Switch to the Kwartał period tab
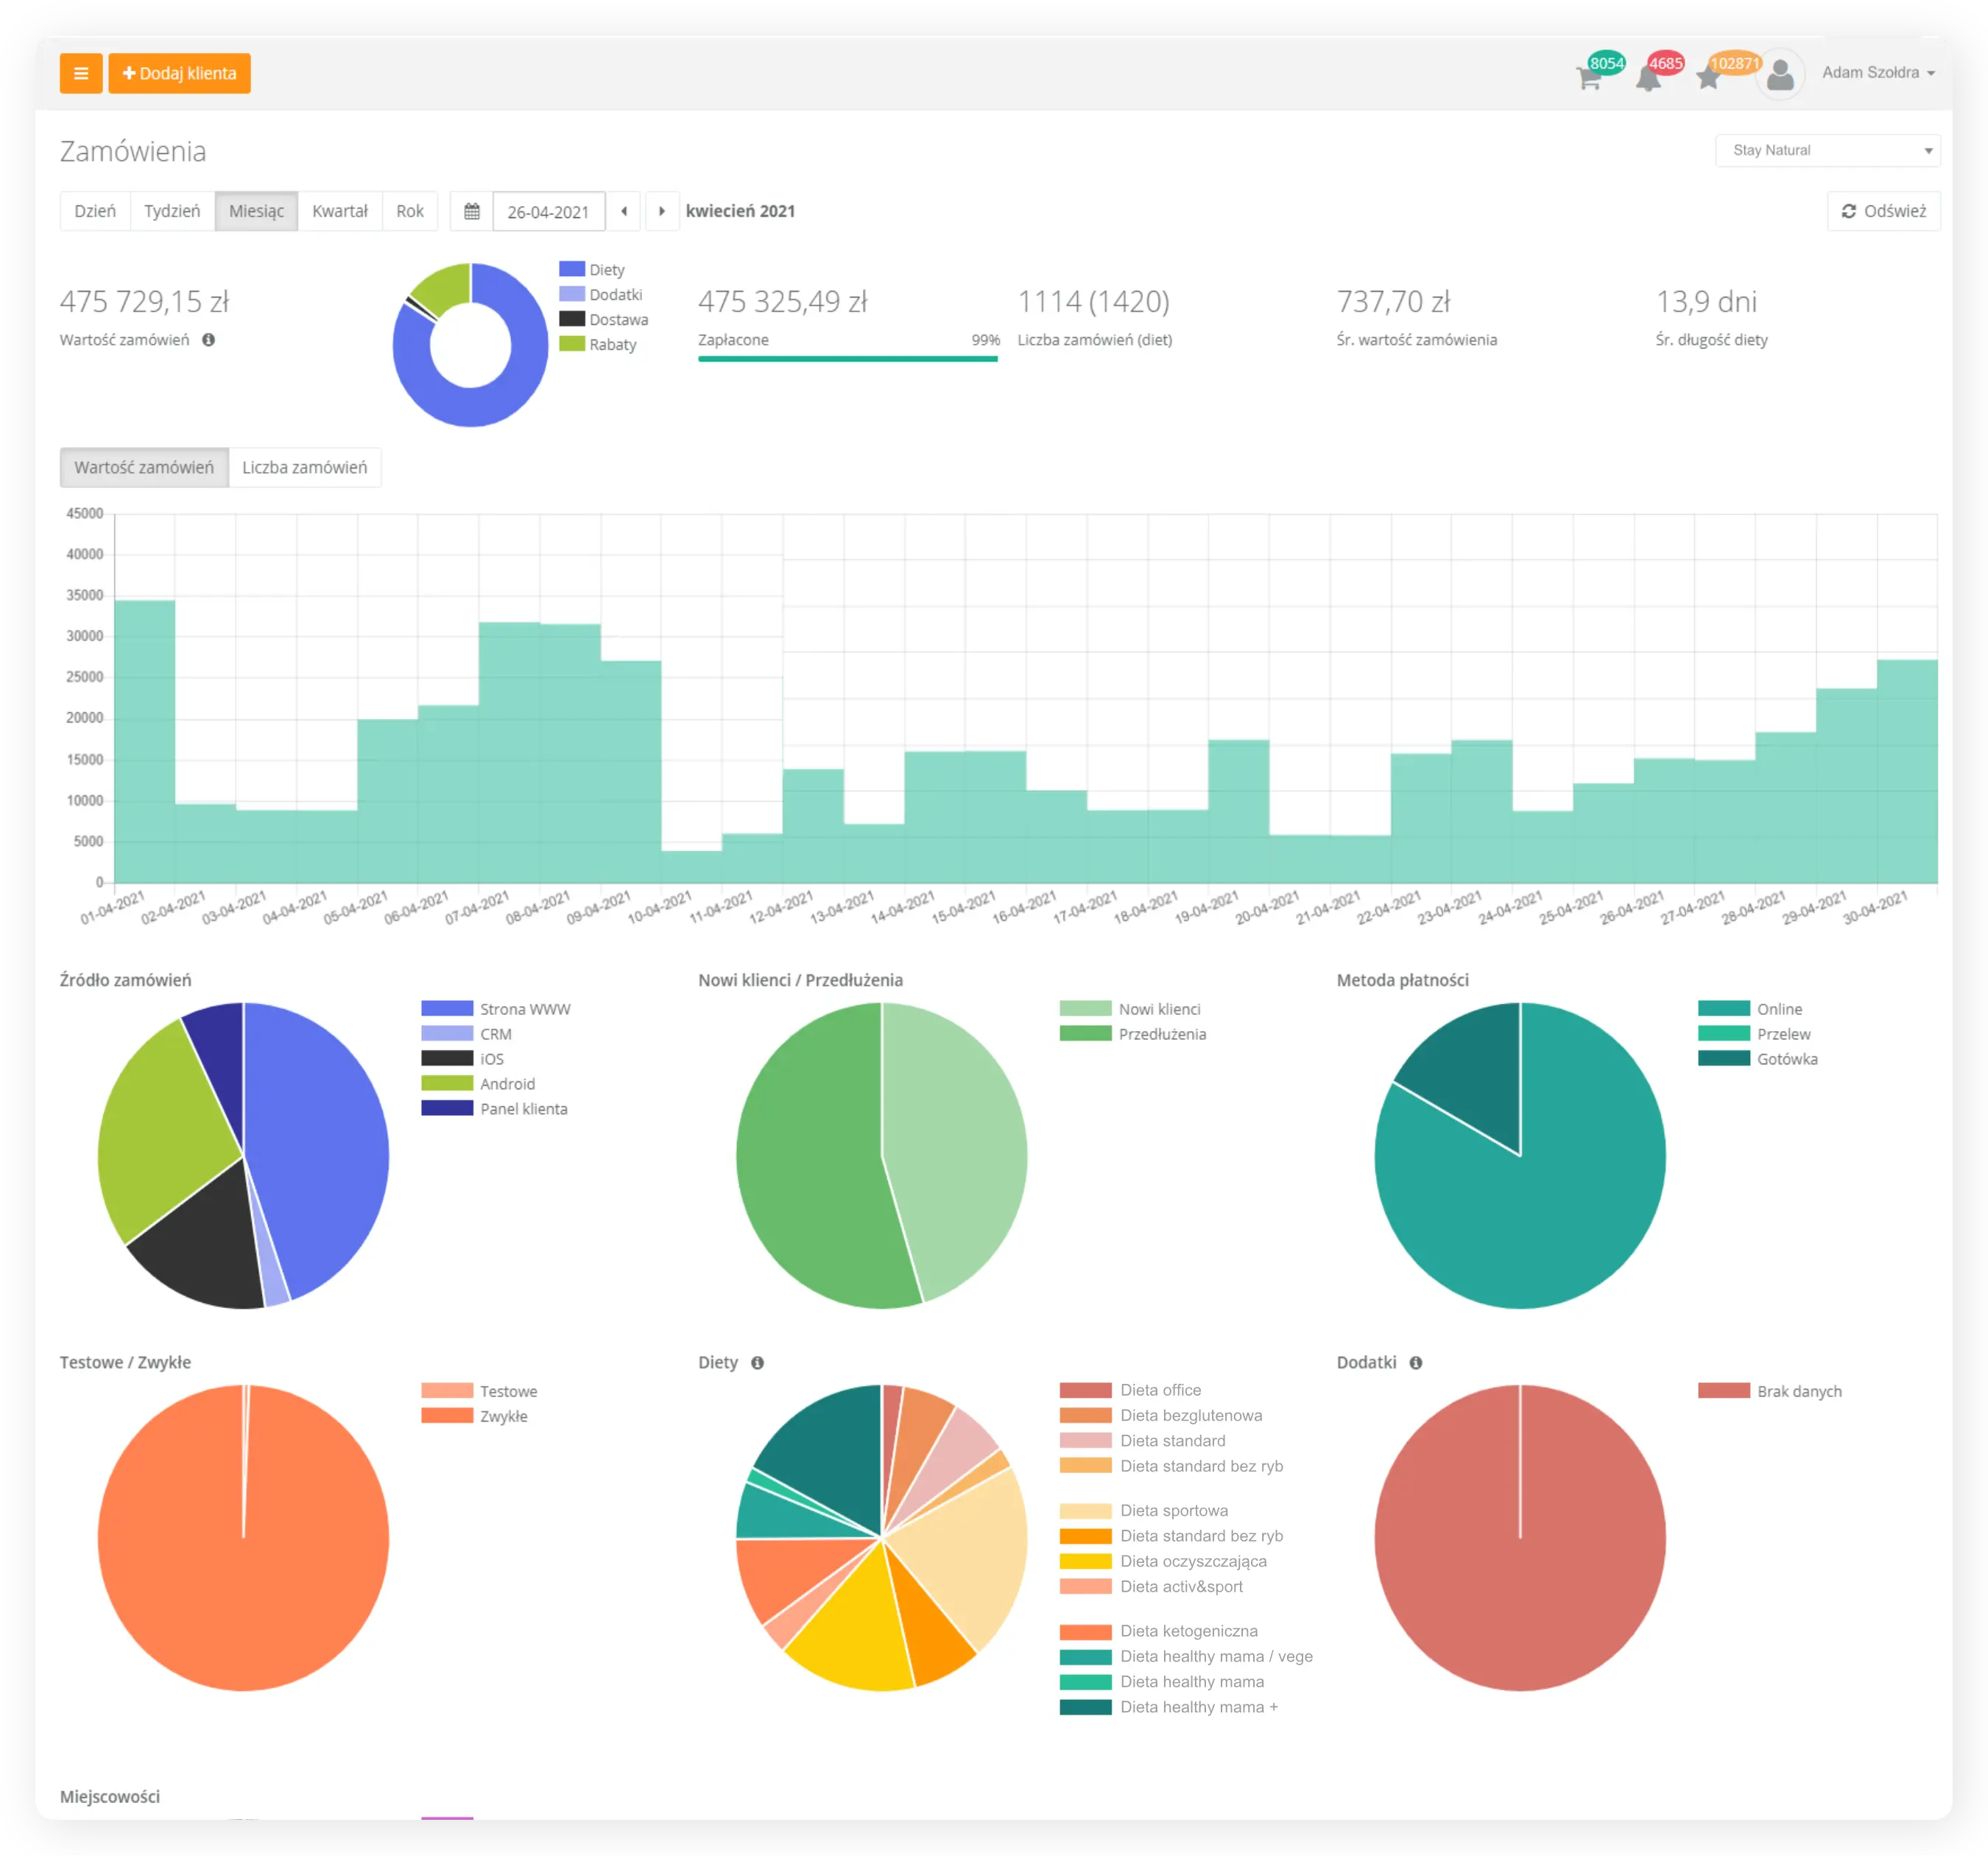This screenshot has height=1856, width=1988. coord(340,211)
